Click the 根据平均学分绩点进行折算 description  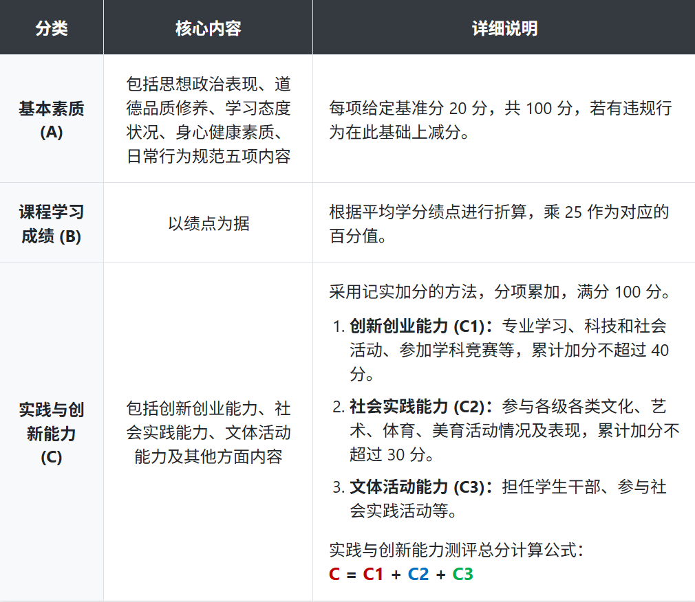click(499, 223)
